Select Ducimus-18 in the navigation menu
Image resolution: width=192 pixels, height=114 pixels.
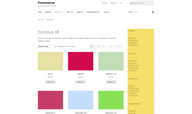(x=59, y=12)
